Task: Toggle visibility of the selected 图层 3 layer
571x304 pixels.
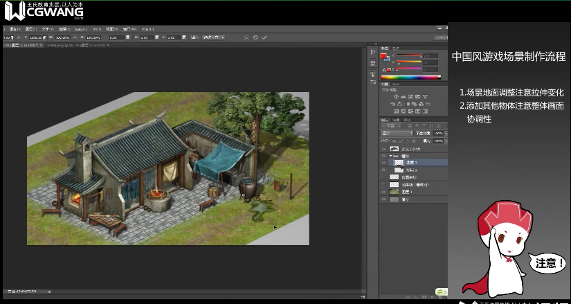Action: coord(384,163)
